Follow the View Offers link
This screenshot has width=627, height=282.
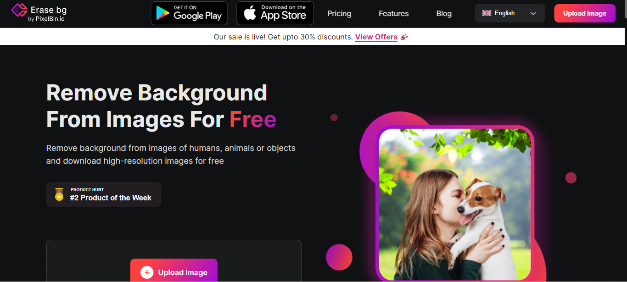tap(376, 37)
